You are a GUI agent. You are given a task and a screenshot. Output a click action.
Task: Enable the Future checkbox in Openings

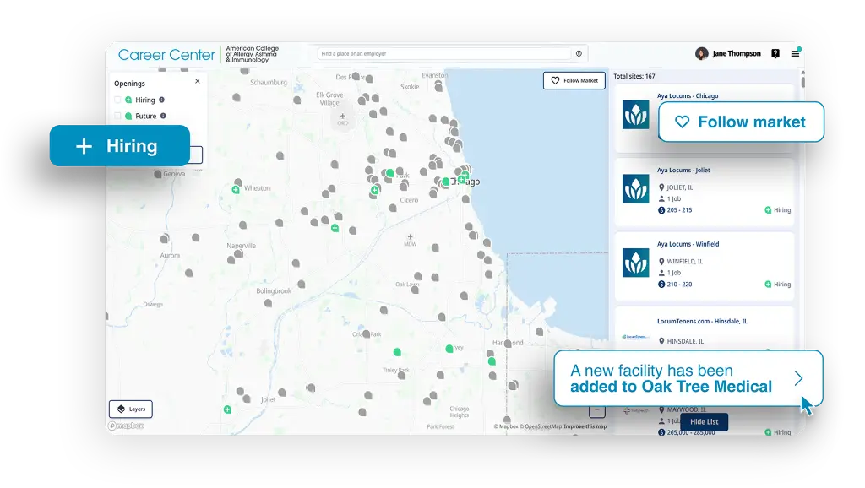pyautogui.click(x=117, y=116)
